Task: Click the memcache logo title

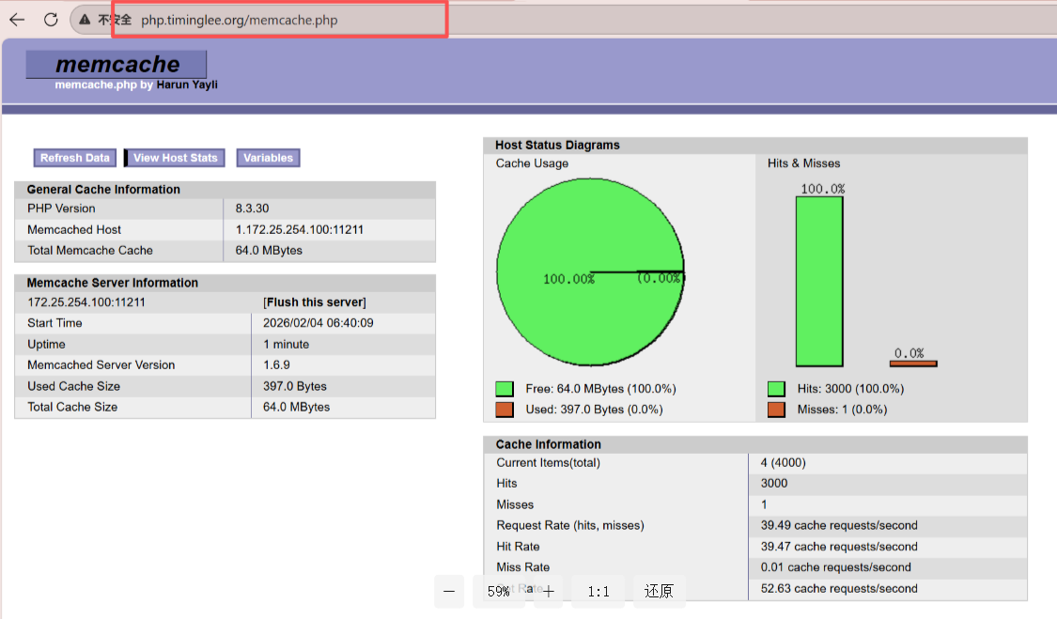Action: click(117, 64)
